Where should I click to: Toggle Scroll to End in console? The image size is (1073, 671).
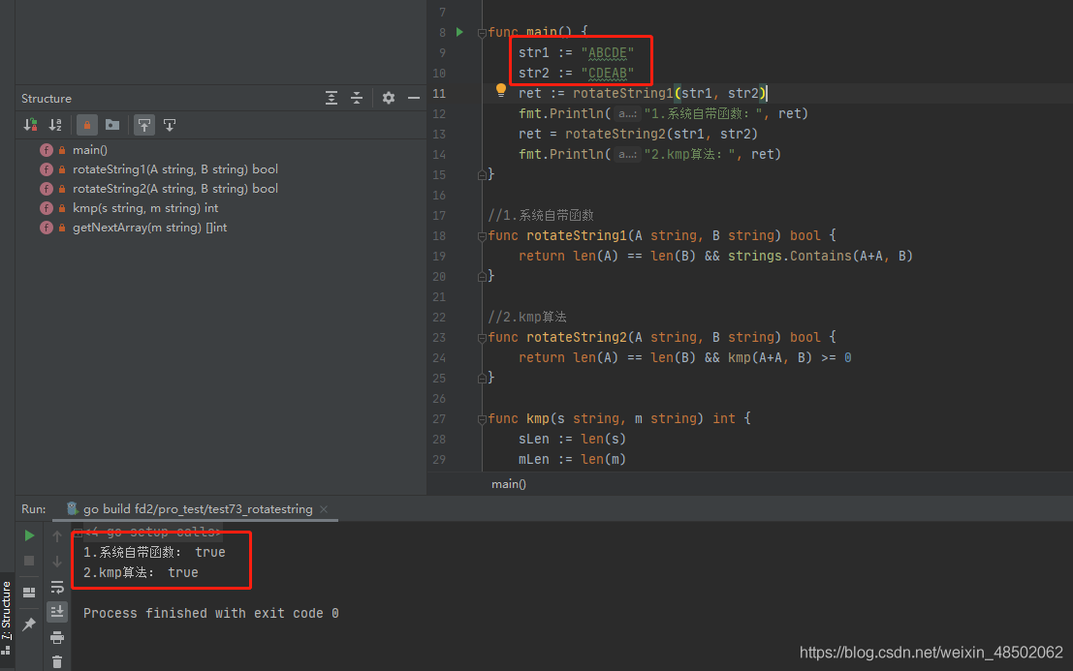[57, 612]
